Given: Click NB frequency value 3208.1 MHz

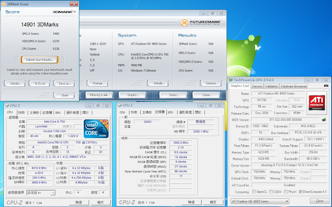Looking at the screenshot, I should pyautogui.click(x=200, y=132).
